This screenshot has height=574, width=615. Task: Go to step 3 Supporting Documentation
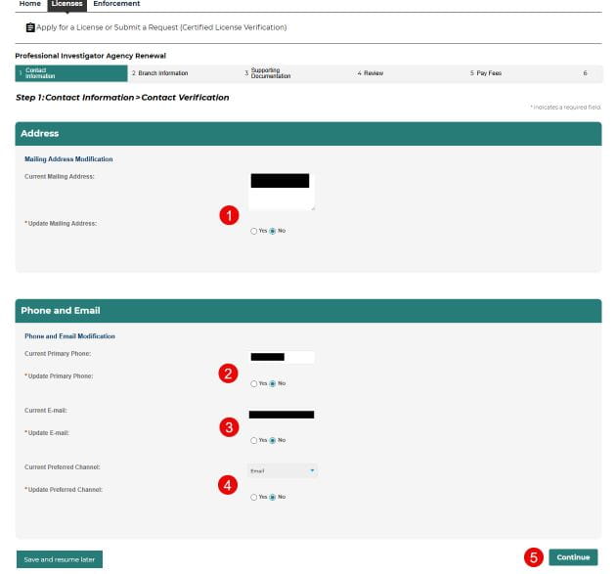click(x=268, y=73)
